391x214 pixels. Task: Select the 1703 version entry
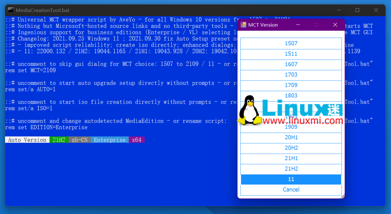[291, 75]
